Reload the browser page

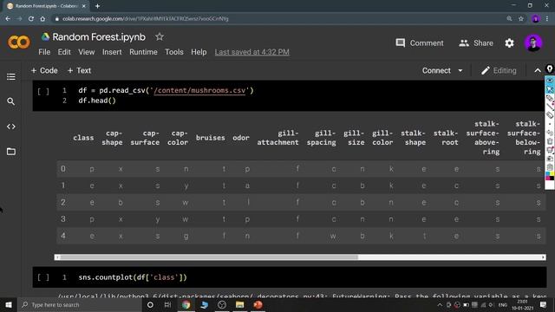[31, 19]
